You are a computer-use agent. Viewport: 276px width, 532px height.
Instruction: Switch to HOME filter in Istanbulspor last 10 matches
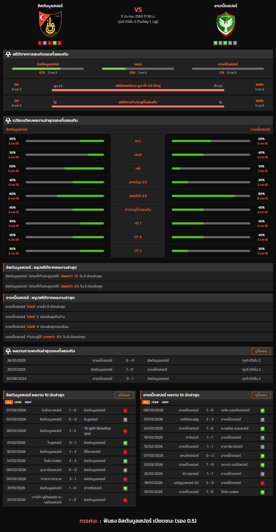click(x=18, y=402)
